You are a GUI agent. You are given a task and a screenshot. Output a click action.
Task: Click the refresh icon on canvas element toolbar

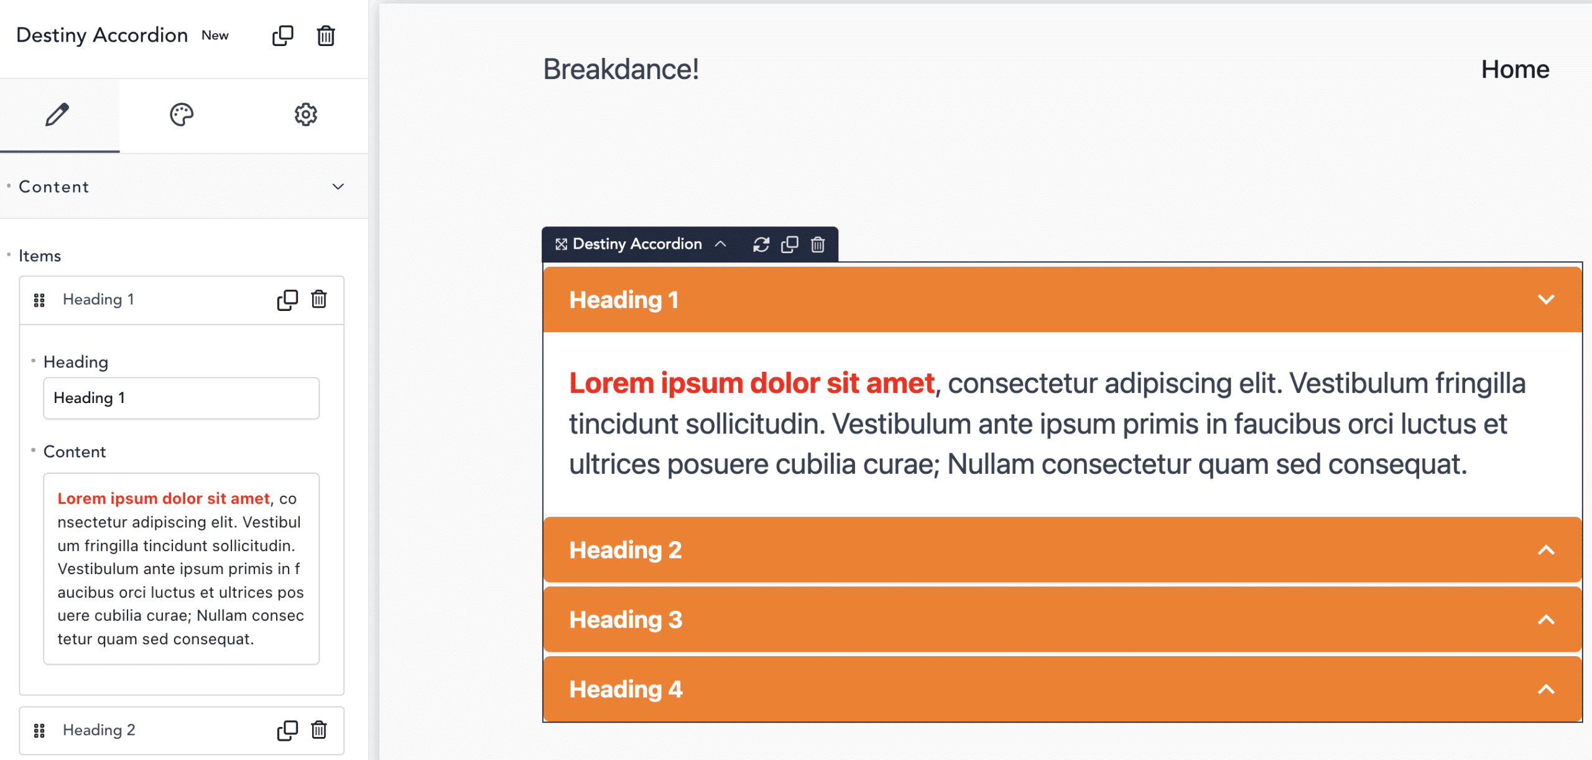[x=761, y=244]
